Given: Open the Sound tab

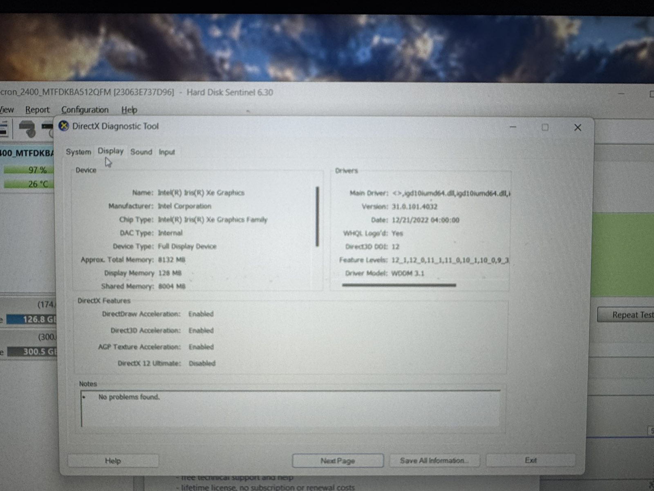Looking at the screenshot, I should (x=141, y=152).
